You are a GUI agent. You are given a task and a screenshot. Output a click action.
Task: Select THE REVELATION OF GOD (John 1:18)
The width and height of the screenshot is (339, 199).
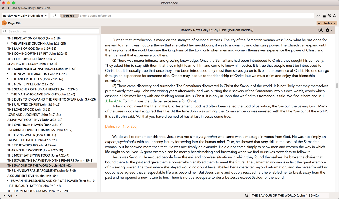[x=34, y=38]
